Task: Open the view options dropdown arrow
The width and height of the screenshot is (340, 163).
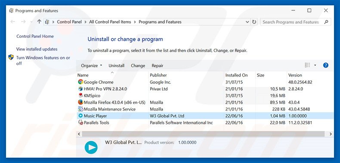Action: (x=315, y=65)
